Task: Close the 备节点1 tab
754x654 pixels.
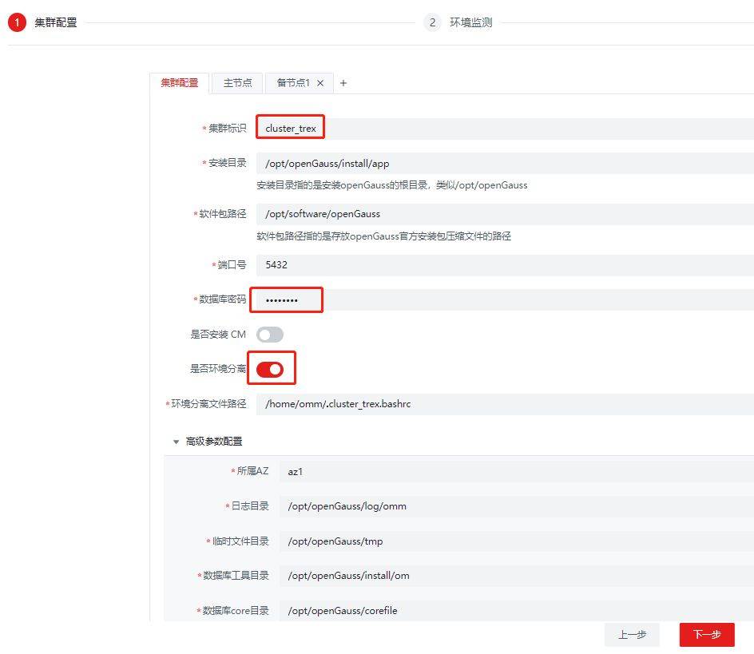Action: click(320, 83)
